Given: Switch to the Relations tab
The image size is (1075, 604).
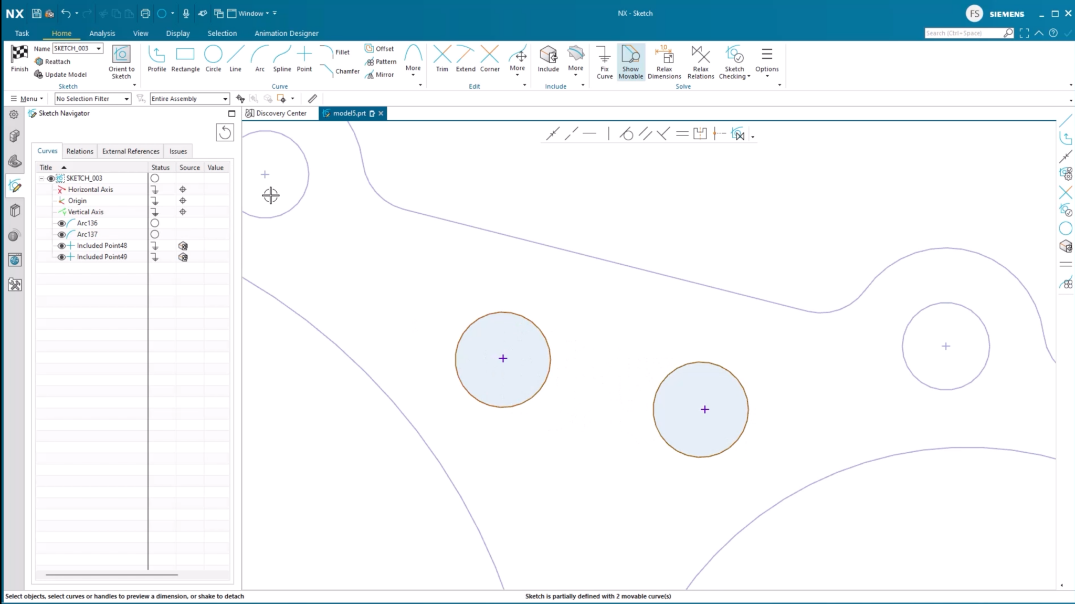Looking at the screenshot, I should [x=80, y=151].
